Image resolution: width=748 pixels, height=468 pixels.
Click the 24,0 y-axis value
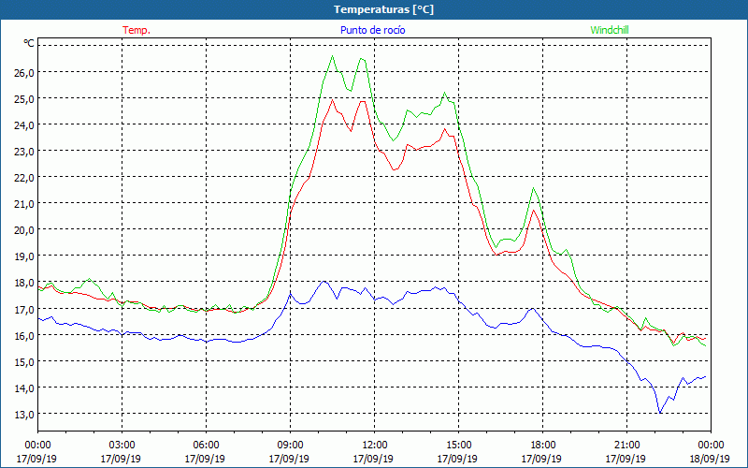click(x=25, y=125)
